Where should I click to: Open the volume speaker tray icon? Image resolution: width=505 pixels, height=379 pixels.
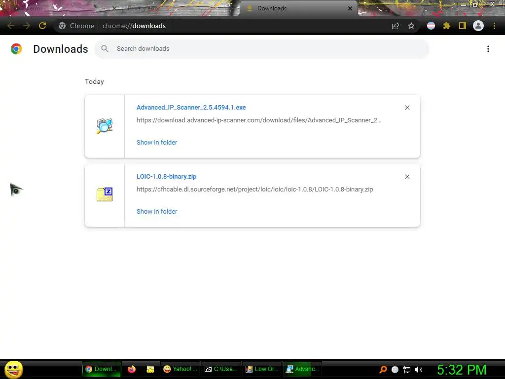tap(419, 370)
